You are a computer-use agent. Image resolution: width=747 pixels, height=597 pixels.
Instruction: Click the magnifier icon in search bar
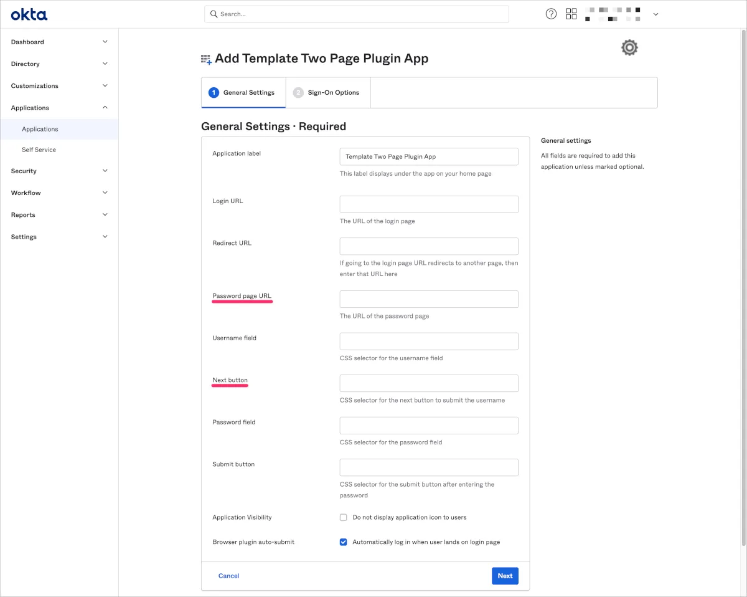(x=214, y=14)
